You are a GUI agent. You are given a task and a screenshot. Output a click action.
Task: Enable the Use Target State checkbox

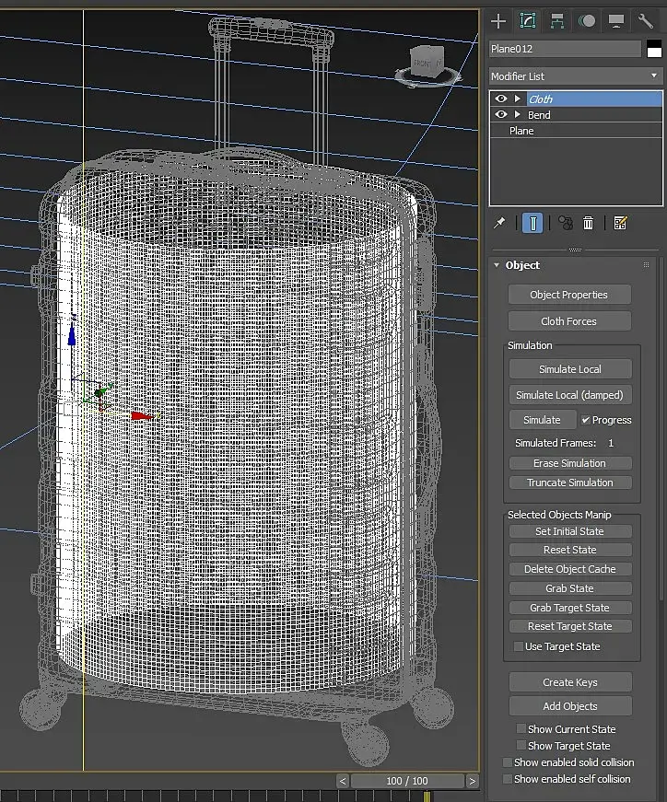[519, 646]
